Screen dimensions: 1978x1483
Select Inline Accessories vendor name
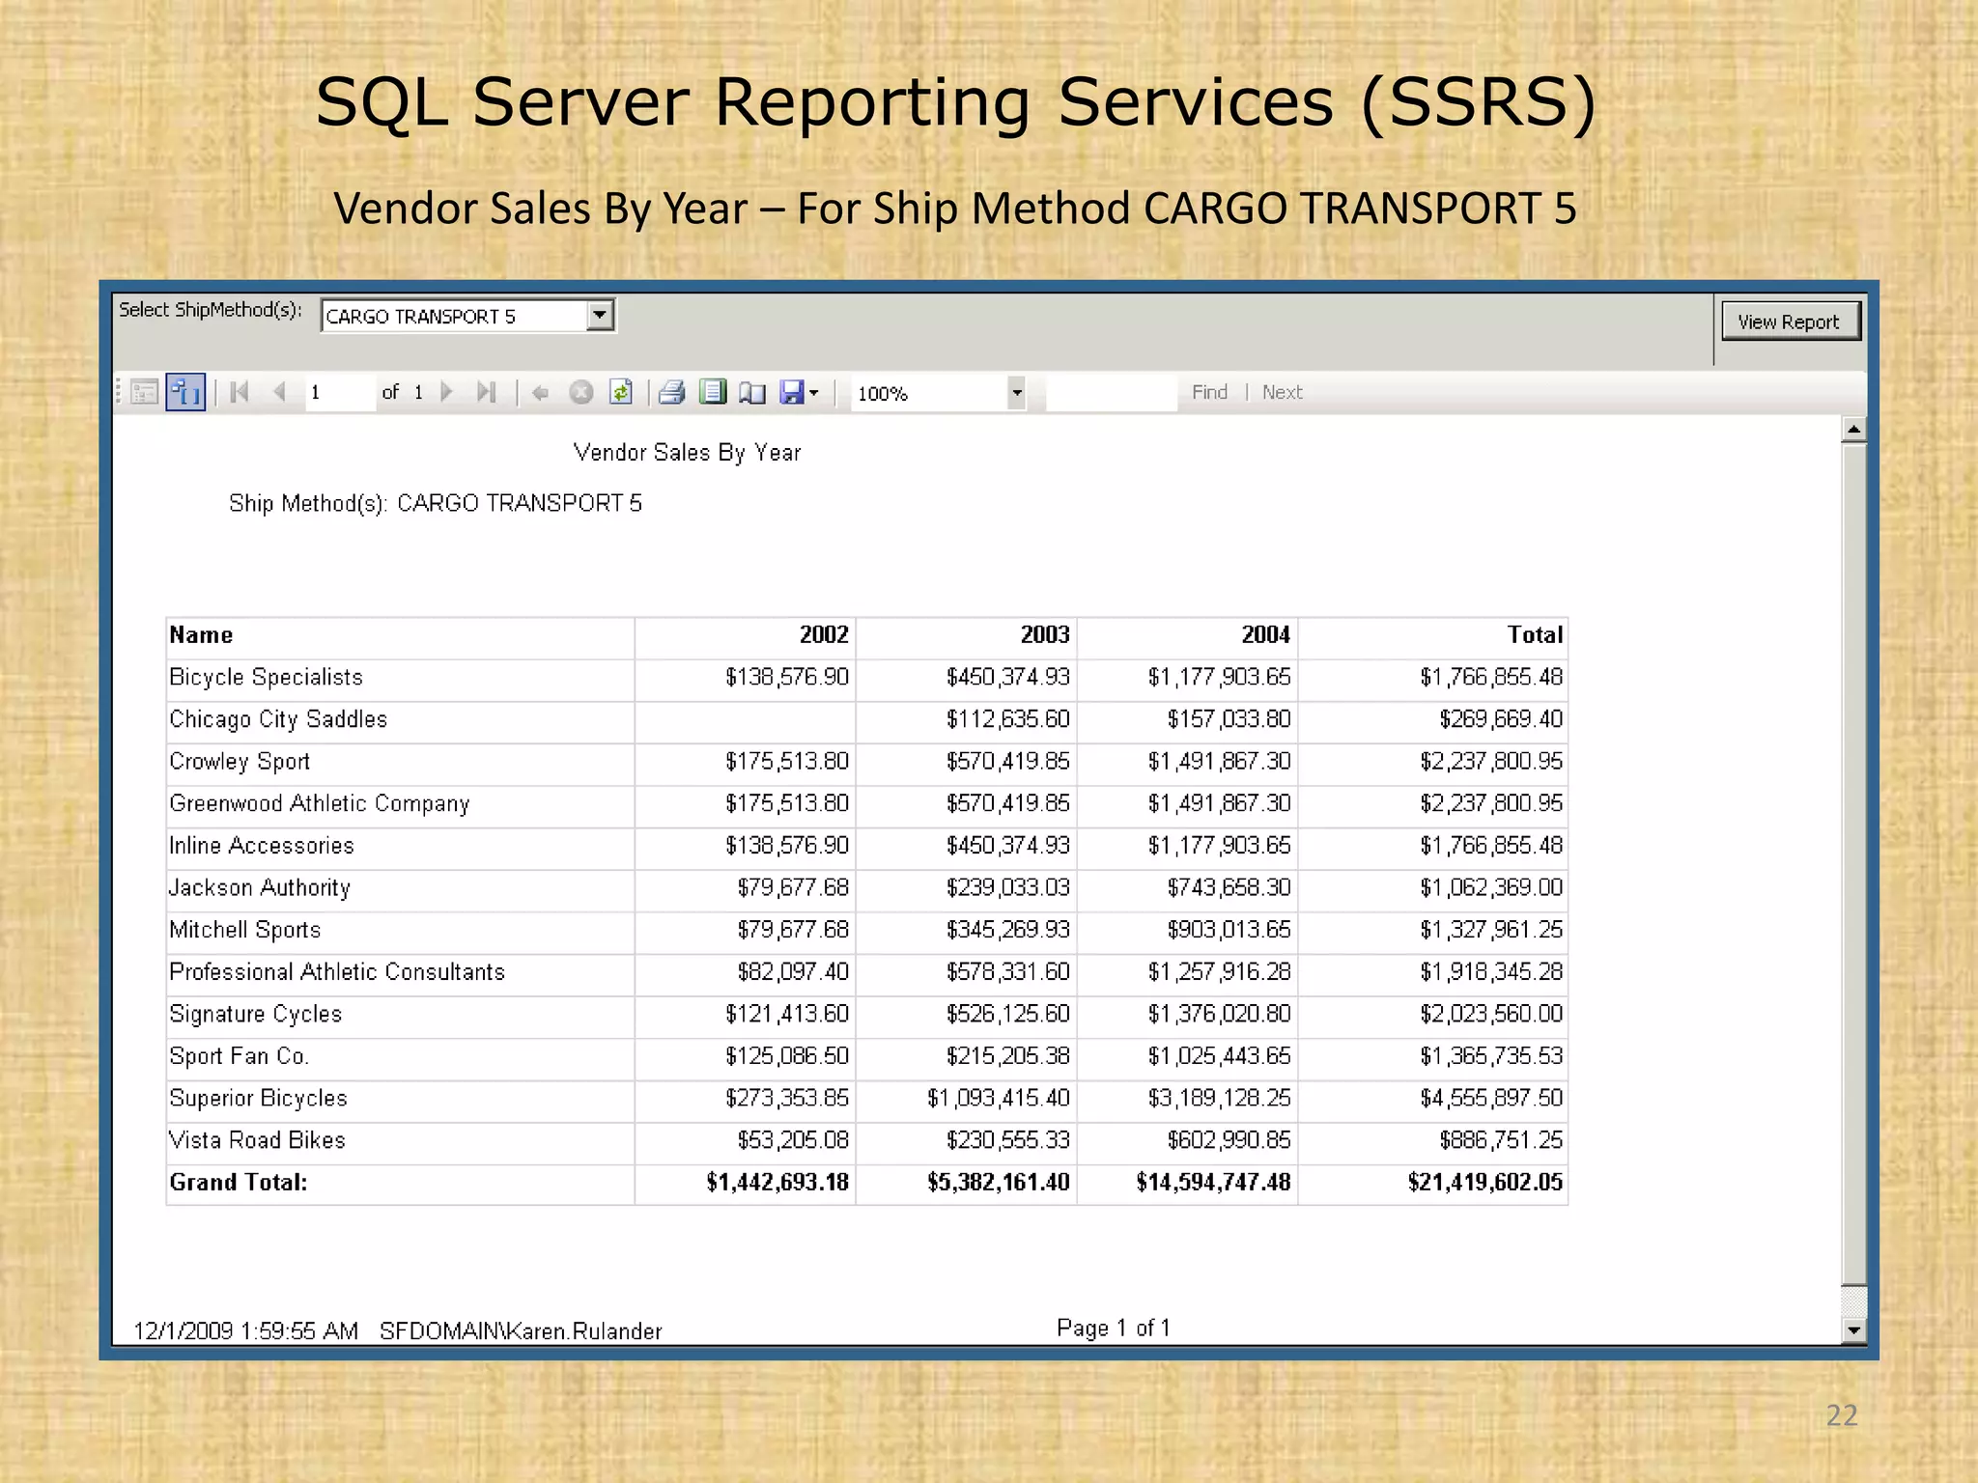click(262, 846)
